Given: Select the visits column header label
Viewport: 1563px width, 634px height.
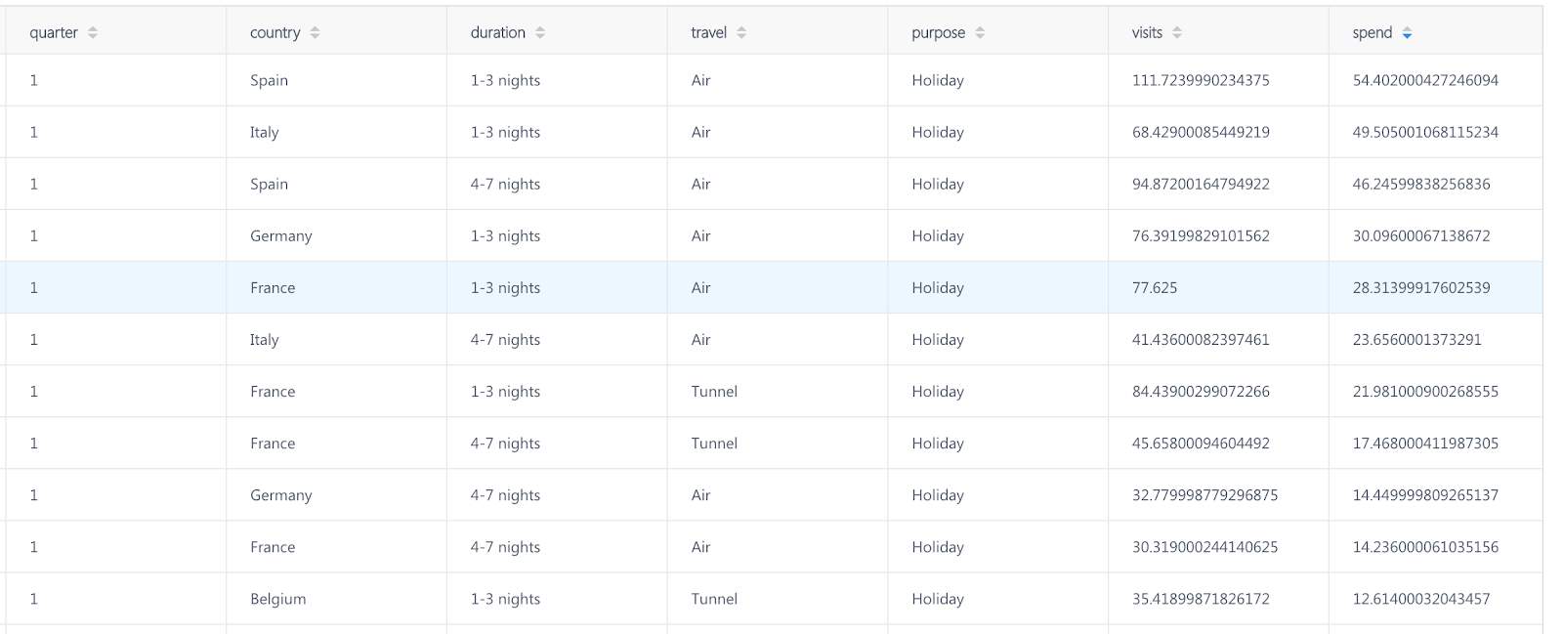Looking at the screenshot, I should tap(1147, 32).
